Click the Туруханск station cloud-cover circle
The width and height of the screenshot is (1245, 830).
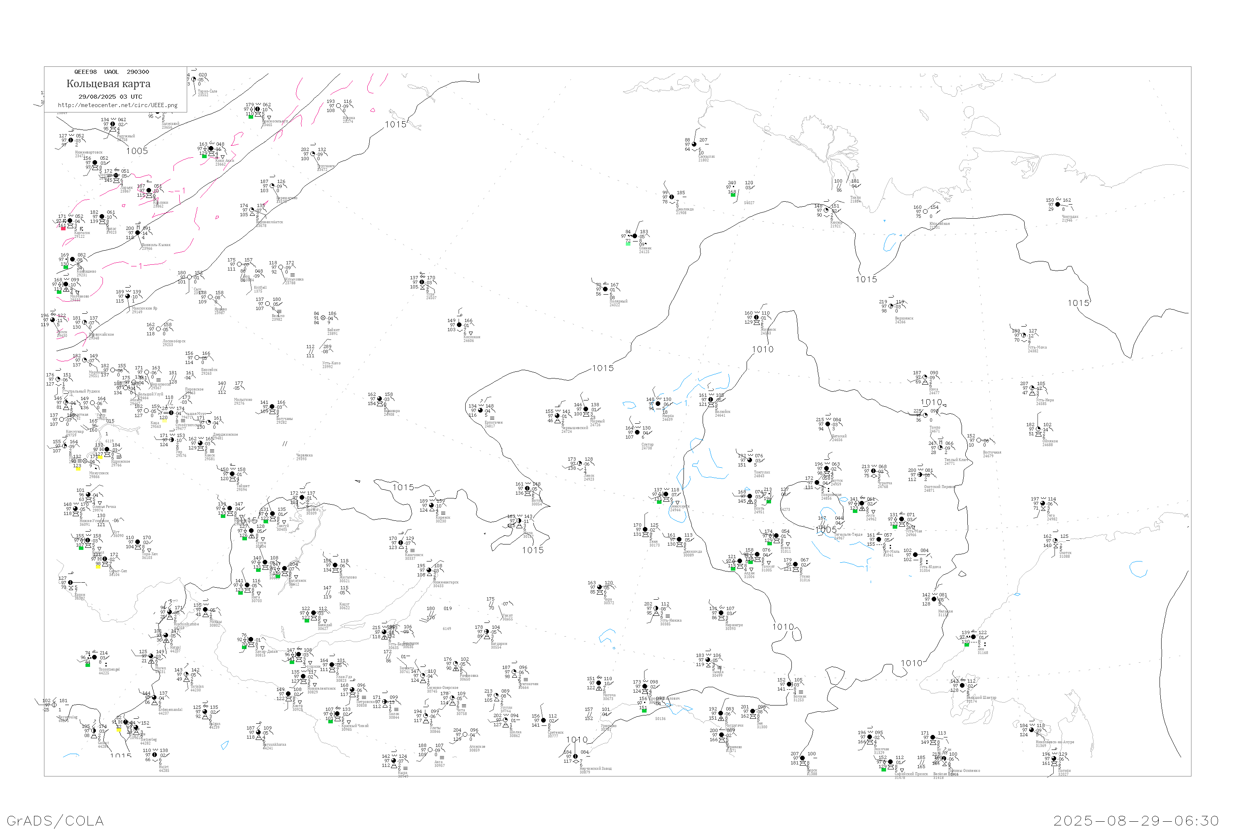tap(313, 154)
